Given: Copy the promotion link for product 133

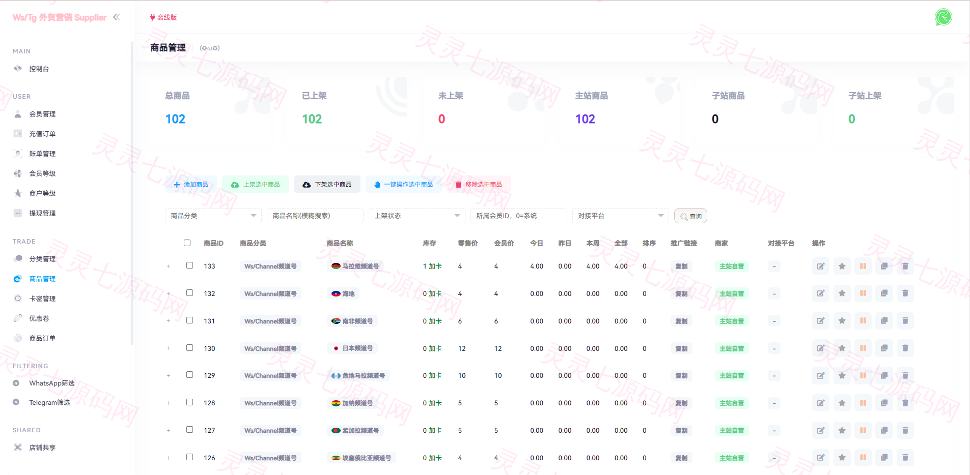Looking at the screenshot, I should (681, 266).
